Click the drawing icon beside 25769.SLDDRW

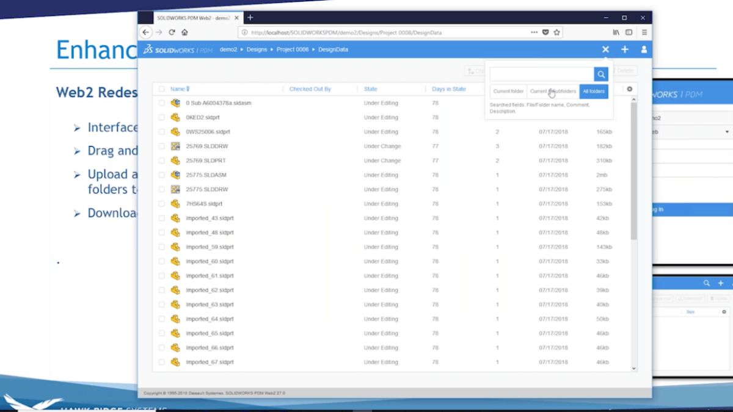[175, 146]
